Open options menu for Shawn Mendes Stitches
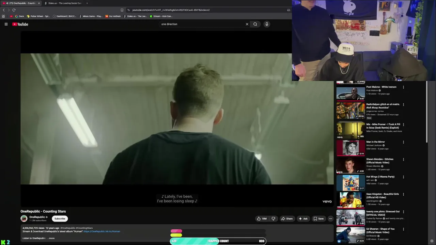The image size is (436, 245). (403, 159)
